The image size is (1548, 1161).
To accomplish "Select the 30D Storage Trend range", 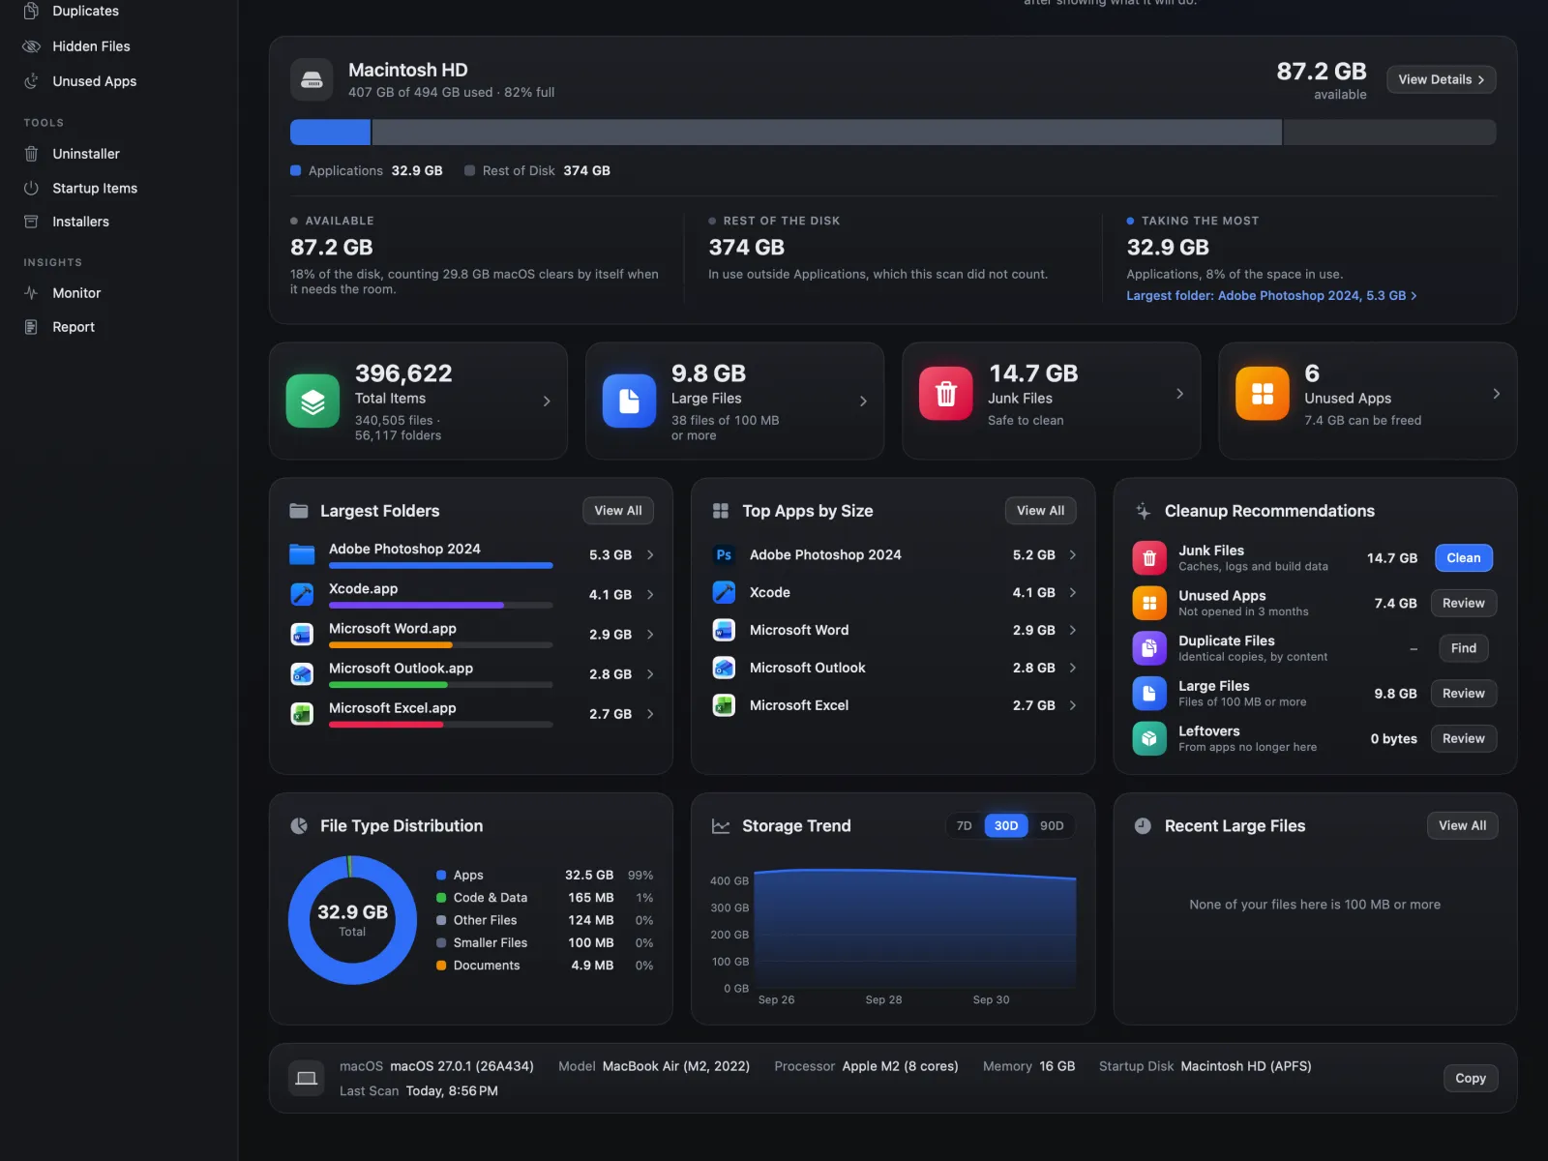I will pyautogui.click(x=1006, y=825).
